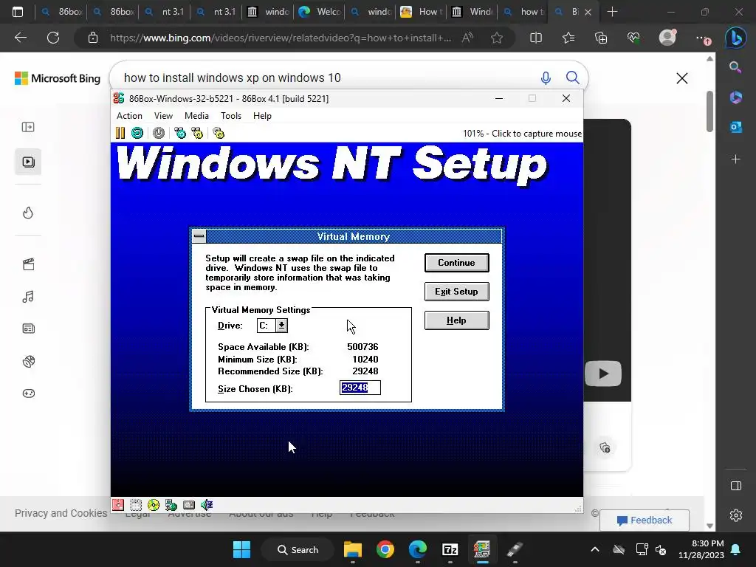The height and width of the screenshot is (567, 756).
Task: Select the trending flame icon in sidebar
Action: click(x=28, y=213)
